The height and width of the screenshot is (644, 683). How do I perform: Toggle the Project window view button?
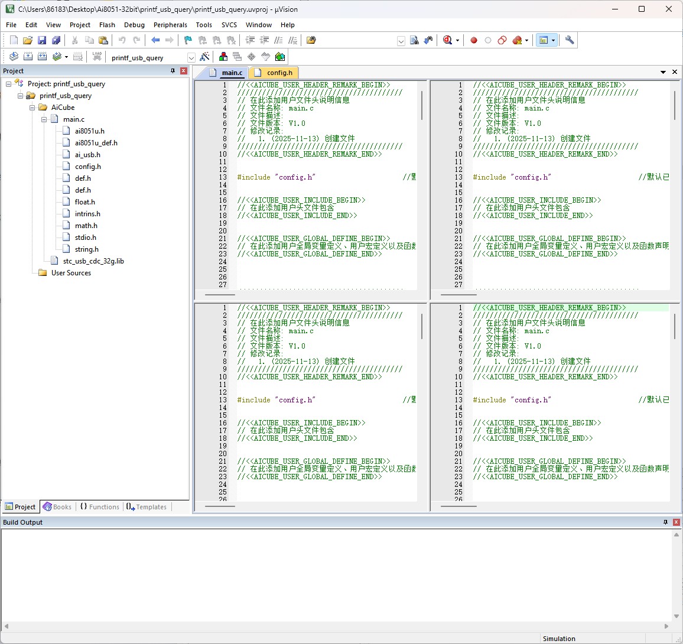tap(544, 40)
